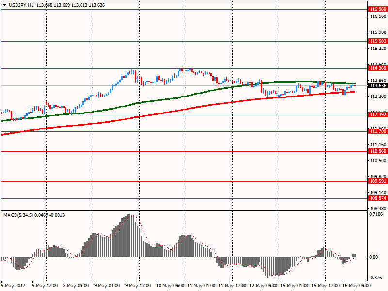Select the 116.860 red price level label

(x=378, y=9)
